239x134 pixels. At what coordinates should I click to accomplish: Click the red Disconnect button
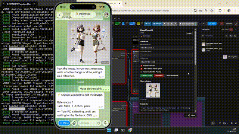[x=158, y=76]
